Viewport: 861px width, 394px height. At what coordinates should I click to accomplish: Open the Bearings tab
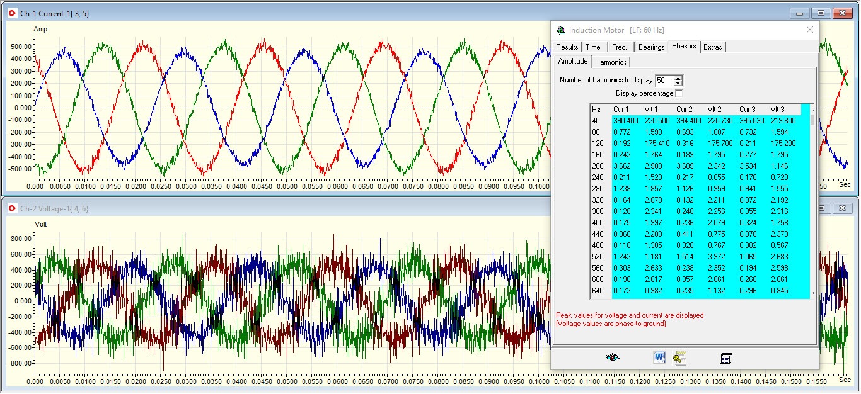651,47
